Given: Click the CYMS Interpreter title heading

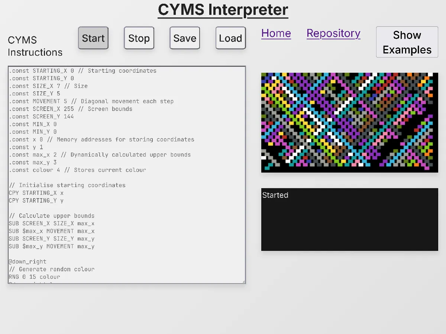Looking at the screenshot, I should [223, 10].
